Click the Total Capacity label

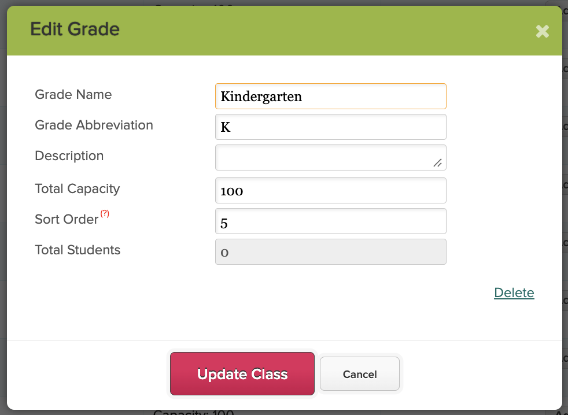[x=77, y=188]
